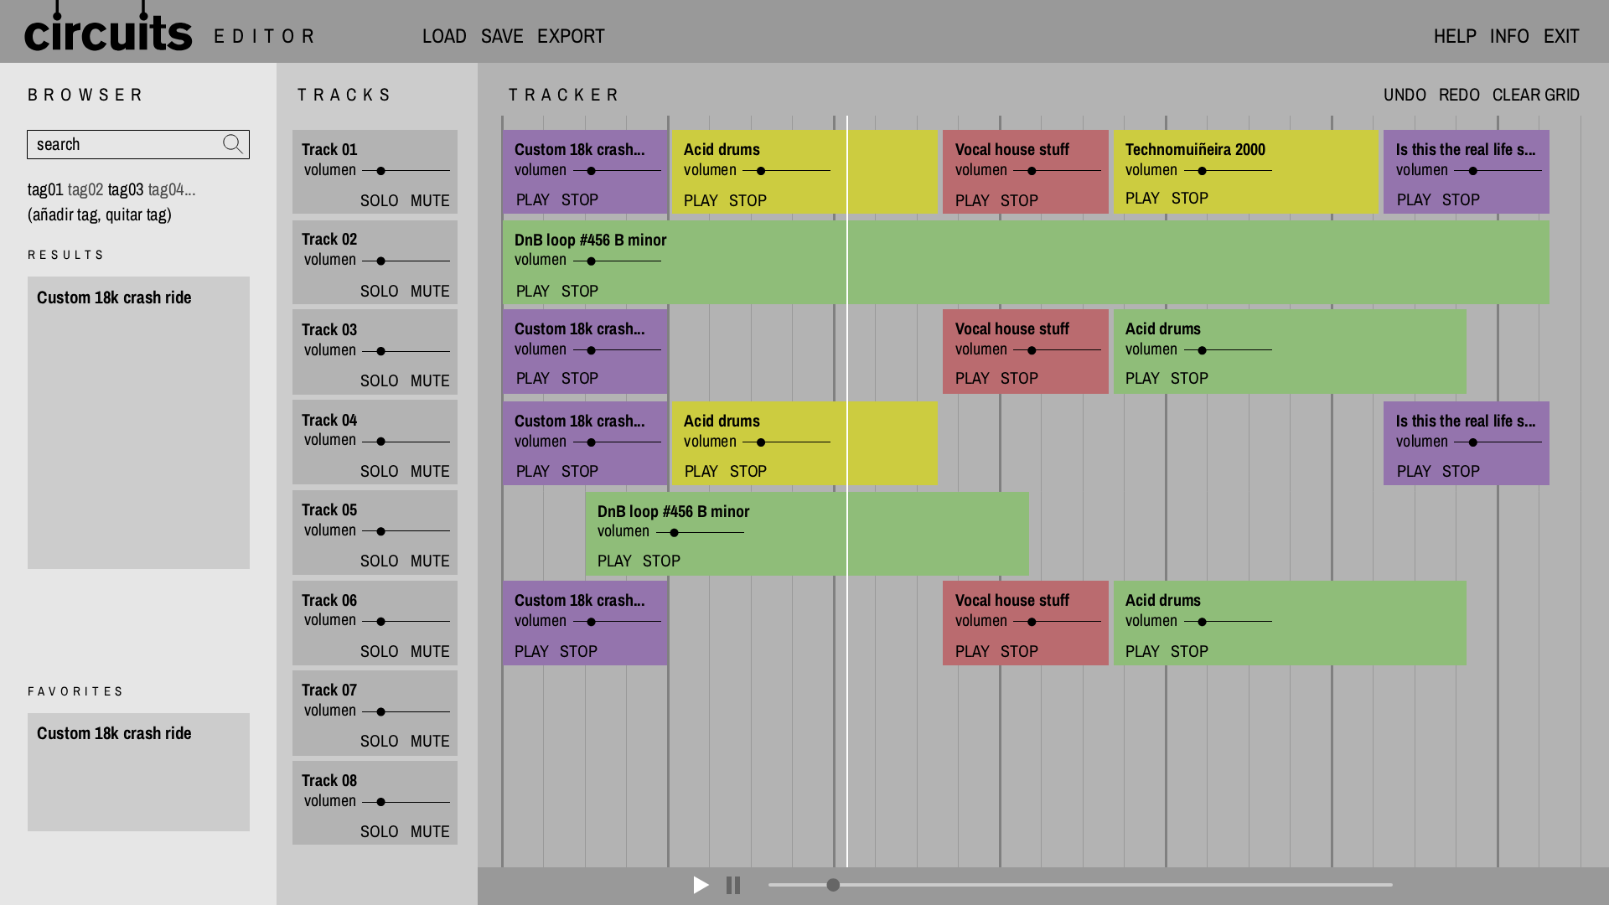Mute Track 04
This screenshot has width=1609, height=905.
point(430,471)
